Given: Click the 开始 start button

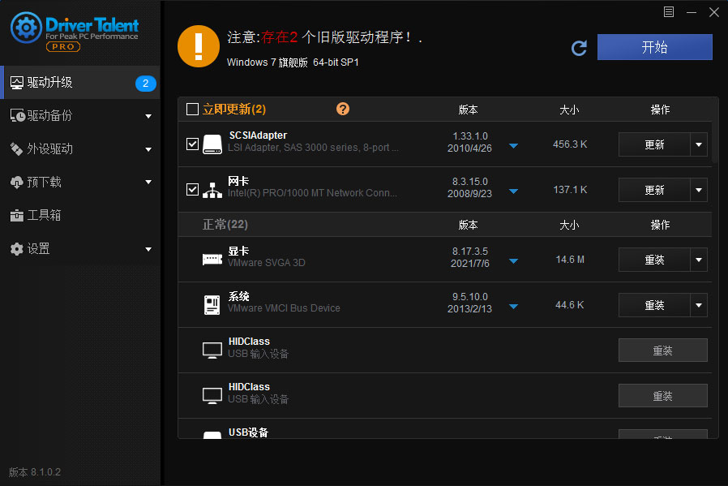Looking at the screenshot, I should coord(654,48).
